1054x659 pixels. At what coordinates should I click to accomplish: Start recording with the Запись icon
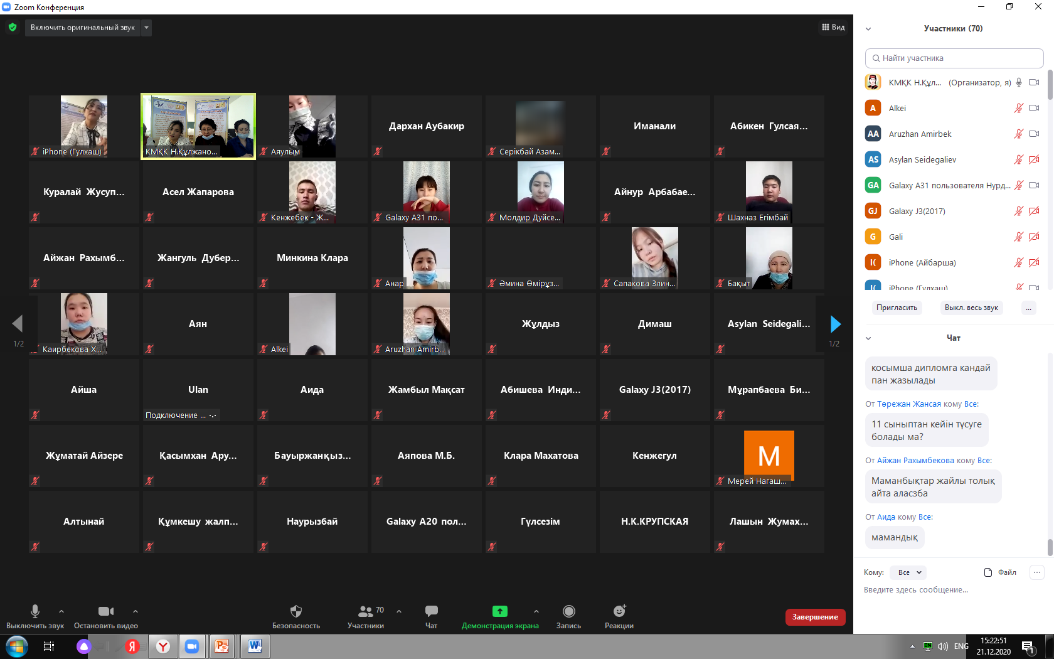[568, 611]
